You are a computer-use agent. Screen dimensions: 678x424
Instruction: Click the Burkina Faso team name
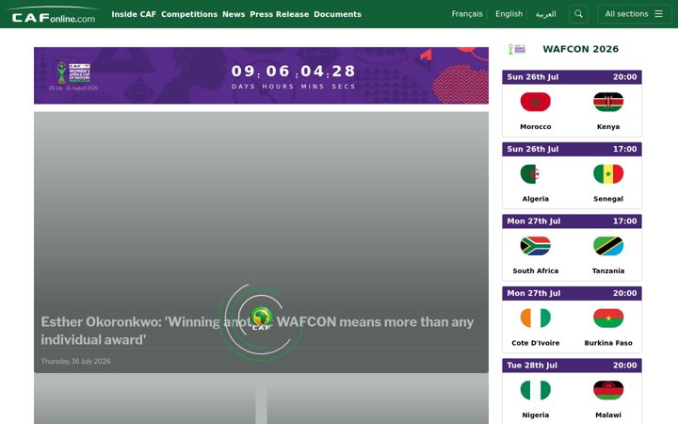608,343
